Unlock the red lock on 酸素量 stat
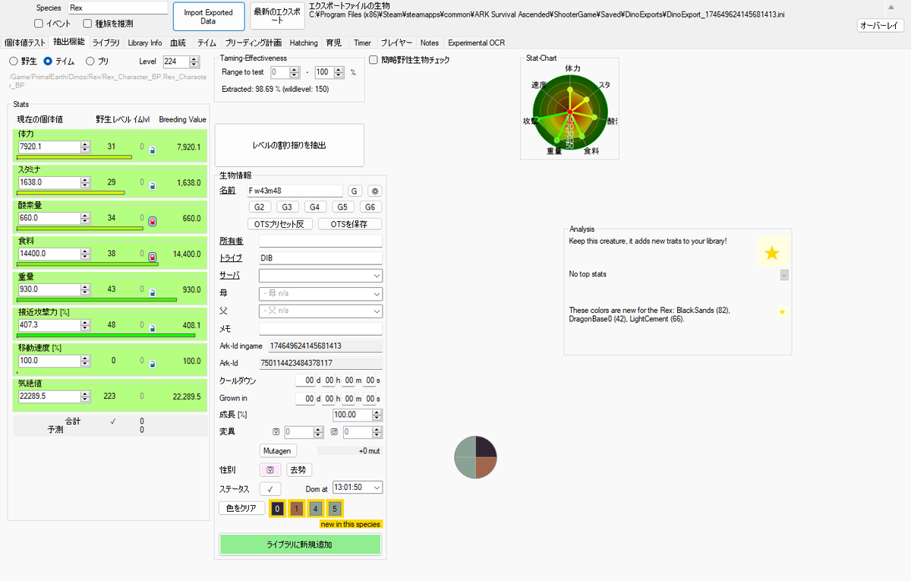 152,221
